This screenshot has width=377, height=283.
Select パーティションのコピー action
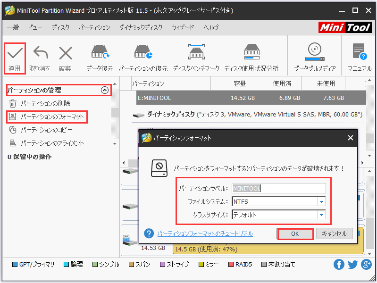(x=46, y=130)
